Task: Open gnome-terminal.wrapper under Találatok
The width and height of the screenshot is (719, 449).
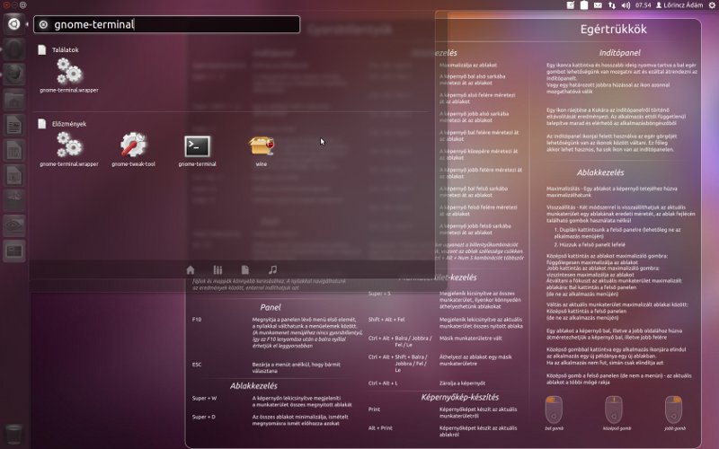Action: (x=69, y=76)
